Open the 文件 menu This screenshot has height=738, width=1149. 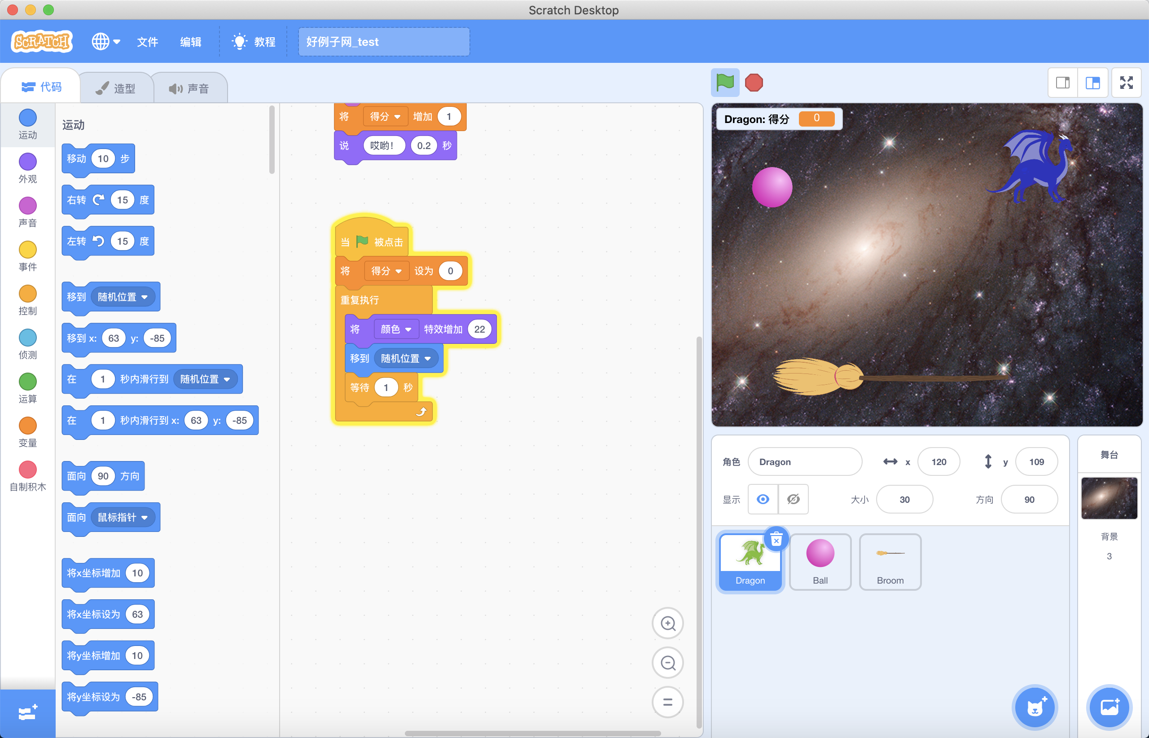(x=147, y=42)
